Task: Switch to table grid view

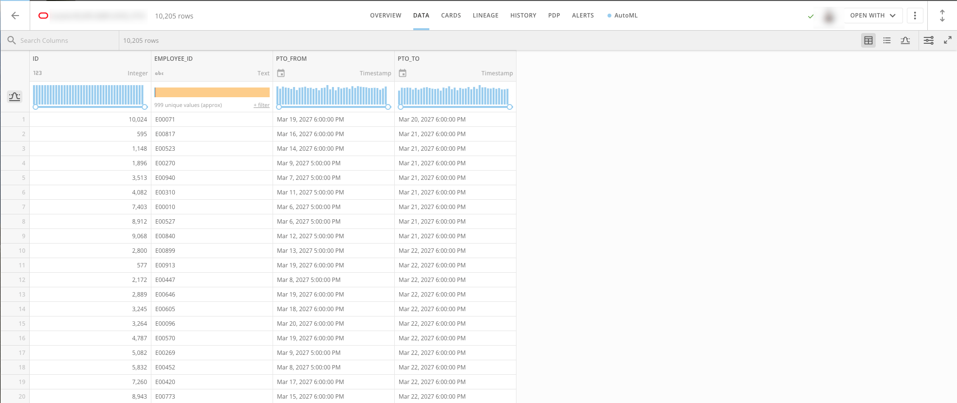Action: pos(868,40)
